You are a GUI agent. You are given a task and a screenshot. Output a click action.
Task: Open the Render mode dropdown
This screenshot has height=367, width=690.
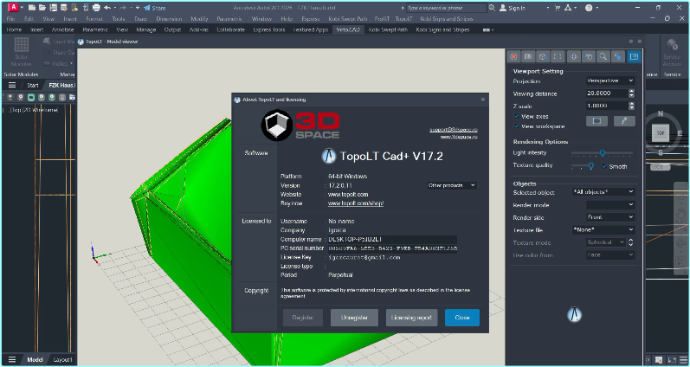point(610,204)
